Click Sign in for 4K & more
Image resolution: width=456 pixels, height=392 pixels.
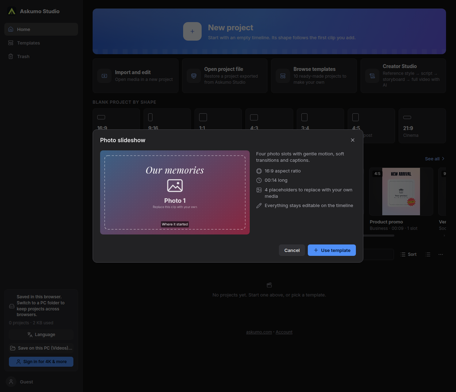[41, 361]
